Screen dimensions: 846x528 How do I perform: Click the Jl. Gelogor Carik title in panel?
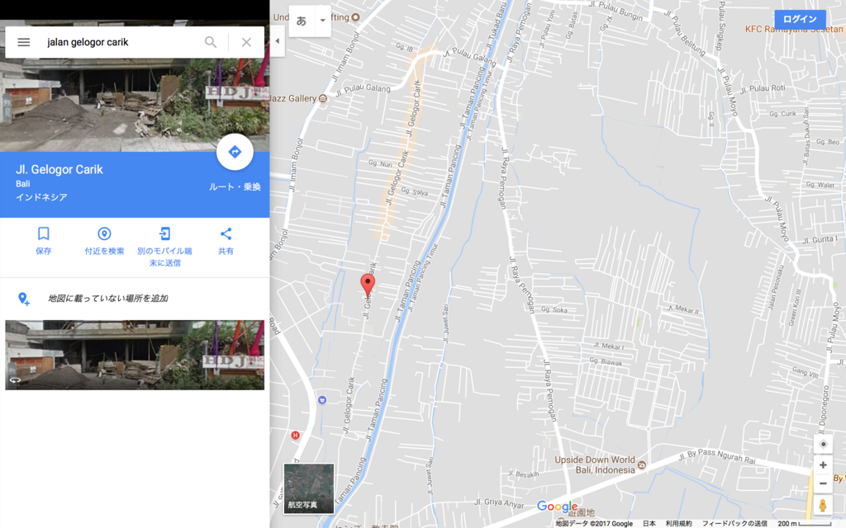59,170
